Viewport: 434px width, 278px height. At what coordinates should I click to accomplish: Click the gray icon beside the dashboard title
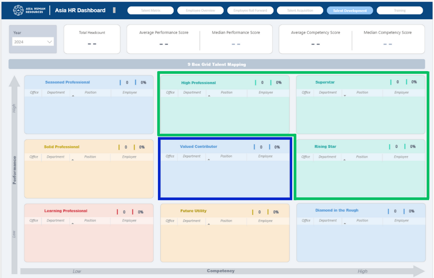coord(114,10)
